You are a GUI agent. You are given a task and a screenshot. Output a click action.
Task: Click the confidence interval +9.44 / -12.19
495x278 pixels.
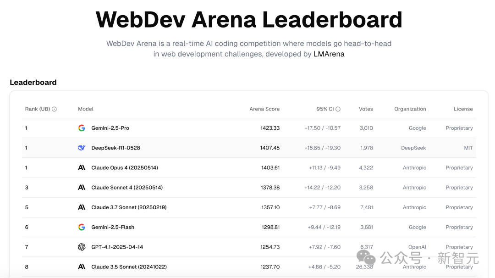coord(324,227)
